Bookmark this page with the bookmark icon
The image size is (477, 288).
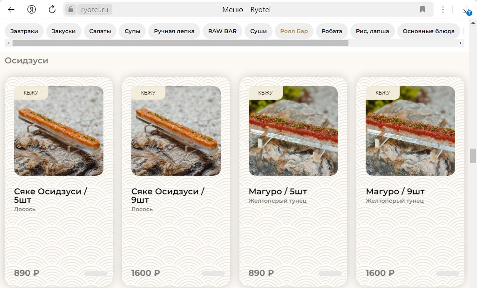tap(422, 9)
